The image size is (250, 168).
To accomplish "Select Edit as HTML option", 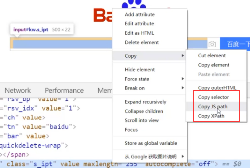I will [139, 33].
